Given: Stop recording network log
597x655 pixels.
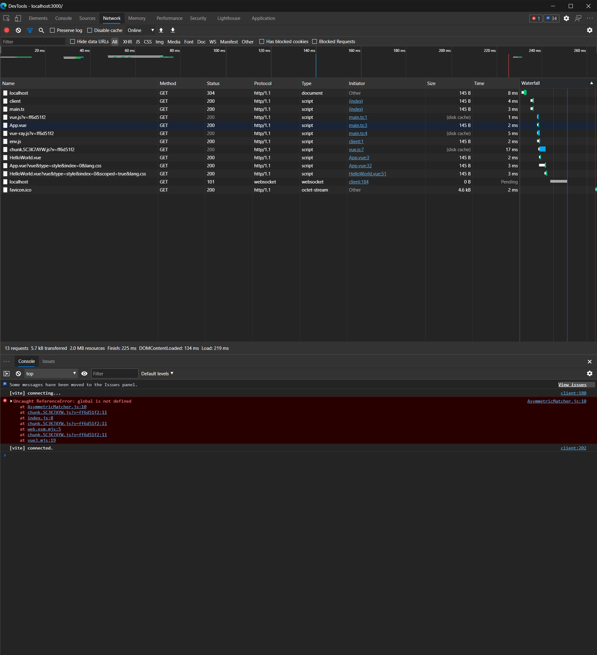Looking at the screenshot, I should click(7, 30).
